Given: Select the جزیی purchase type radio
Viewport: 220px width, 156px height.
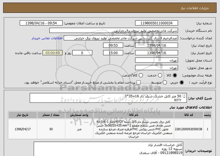Looking at the screenshot, I should (x=181, y=82).
